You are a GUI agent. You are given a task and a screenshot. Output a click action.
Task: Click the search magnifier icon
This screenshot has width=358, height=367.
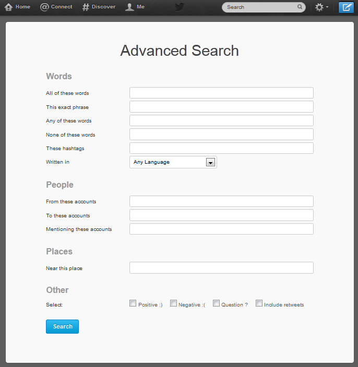coord(300,7)
